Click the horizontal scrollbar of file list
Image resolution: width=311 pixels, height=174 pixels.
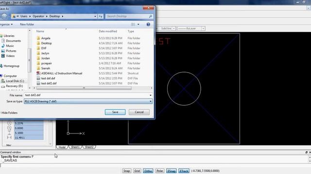pos(84,88)
